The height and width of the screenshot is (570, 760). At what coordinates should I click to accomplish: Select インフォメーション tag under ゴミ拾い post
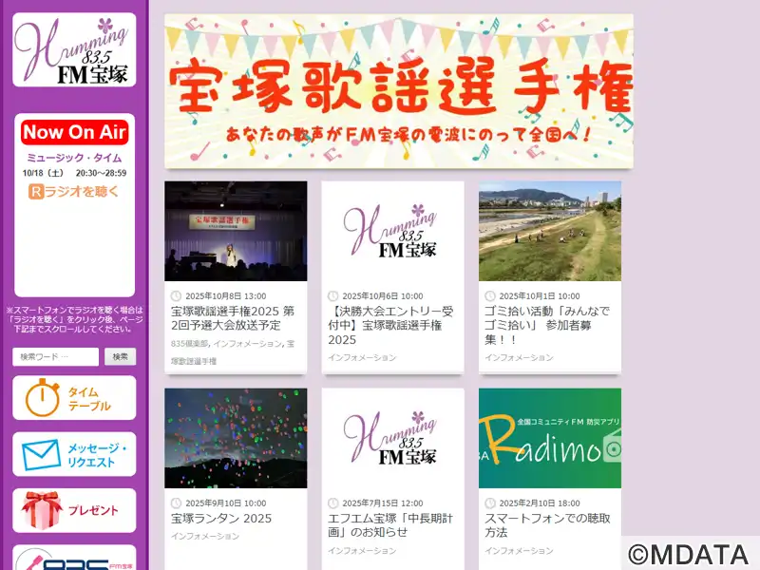pyautogui.click(x=519, y=358)
